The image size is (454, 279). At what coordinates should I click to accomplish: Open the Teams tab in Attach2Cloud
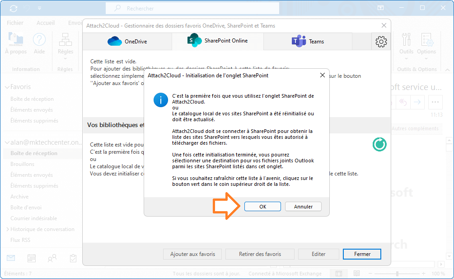(x=308, y=41)
